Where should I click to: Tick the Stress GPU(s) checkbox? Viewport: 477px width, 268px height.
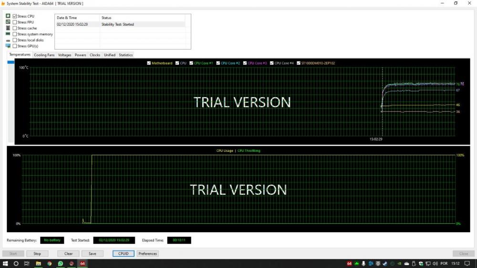click(x=15, y=46)
